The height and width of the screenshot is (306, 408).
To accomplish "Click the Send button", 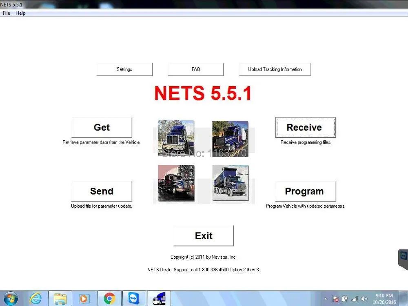I will [102, 191].
